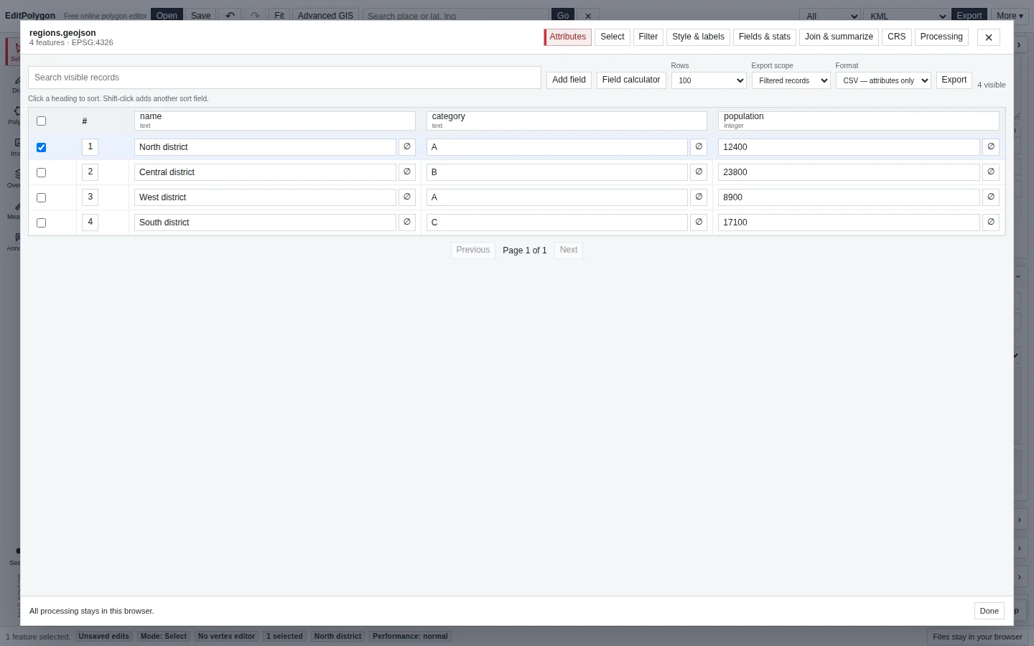
Task: Open the Field calculator
Action: point(631,80)
